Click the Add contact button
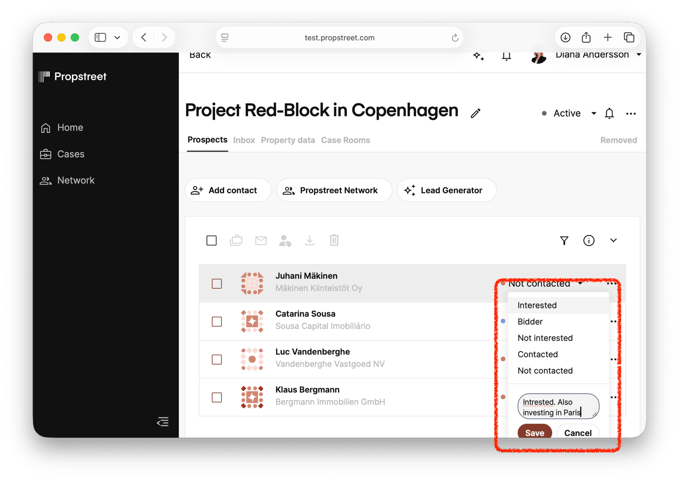This screenshot has width=679, height=481. [228, 190]
